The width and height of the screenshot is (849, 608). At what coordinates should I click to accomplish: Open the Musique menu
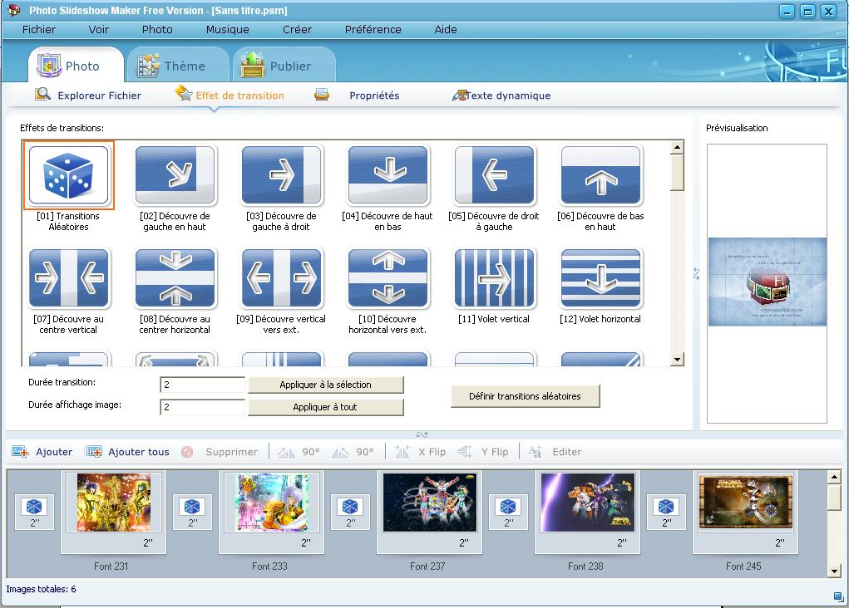(x=227, y=29)
